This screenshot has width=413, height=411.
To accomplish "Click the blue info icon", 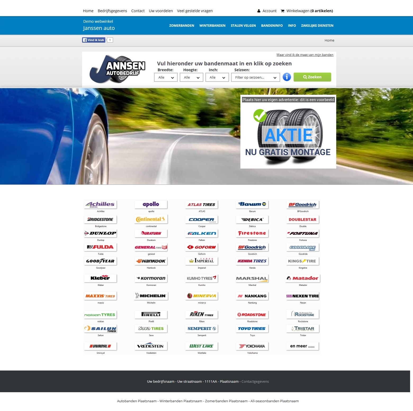I will pyautogui.click(x=287, y=77).
